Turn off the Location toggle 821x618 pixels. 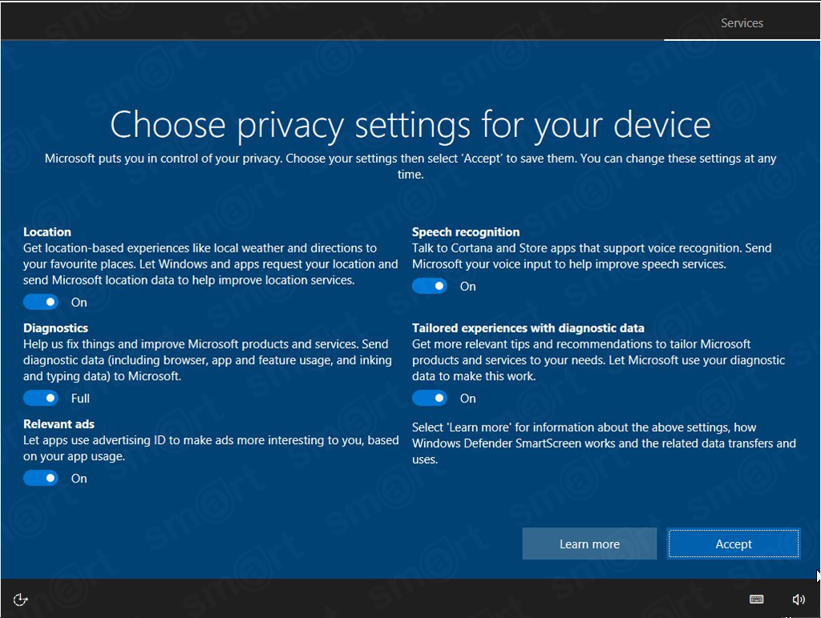click(41, 302)
